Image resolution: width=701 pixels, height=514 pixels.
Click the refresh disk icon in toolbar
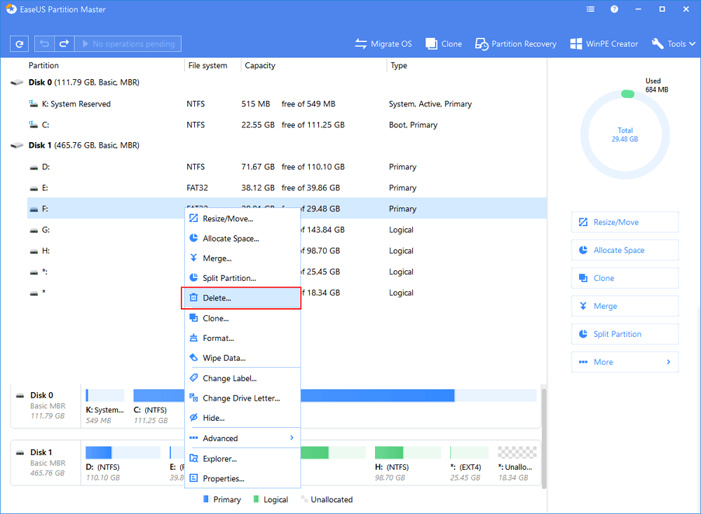pyautogui.click(x=19, y=43)
